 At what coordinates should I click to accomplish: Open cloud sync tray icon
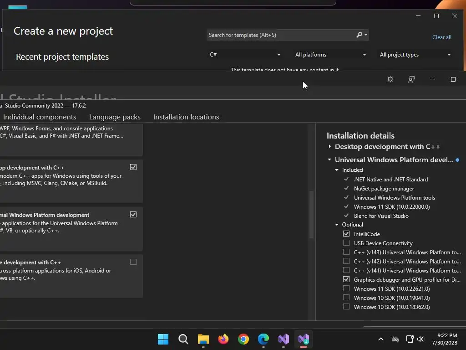tap(395, 339)
